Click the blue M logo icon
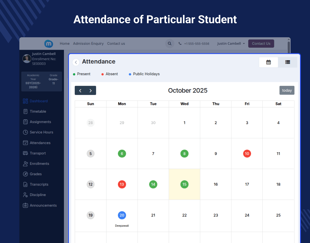 (49, 44)
